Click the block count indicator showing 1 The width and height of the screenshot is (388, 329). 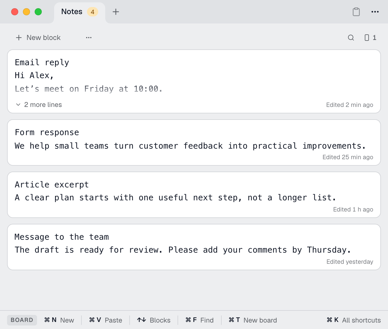point(370,38)
